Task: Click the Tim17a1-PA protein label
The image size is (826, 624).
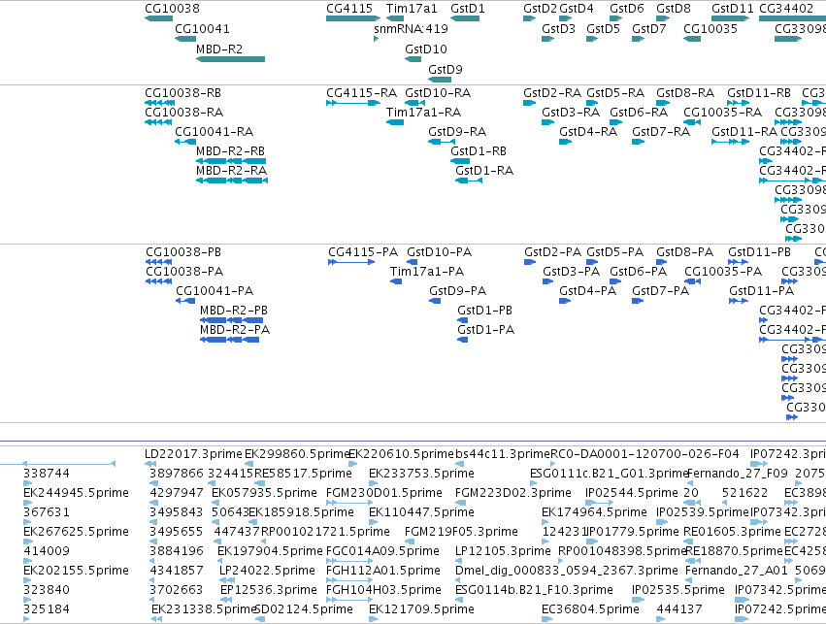Action: click(427, 273)
